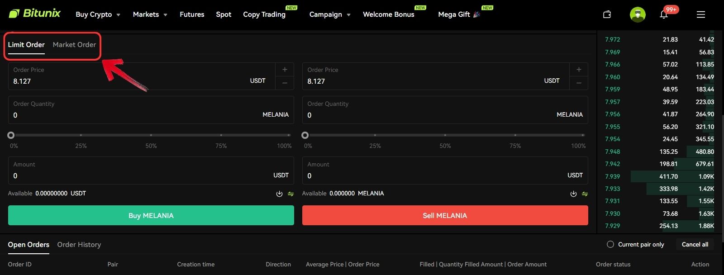Click the Cancel all button
This screenshot has height=275, width=724.
(695, 244)
